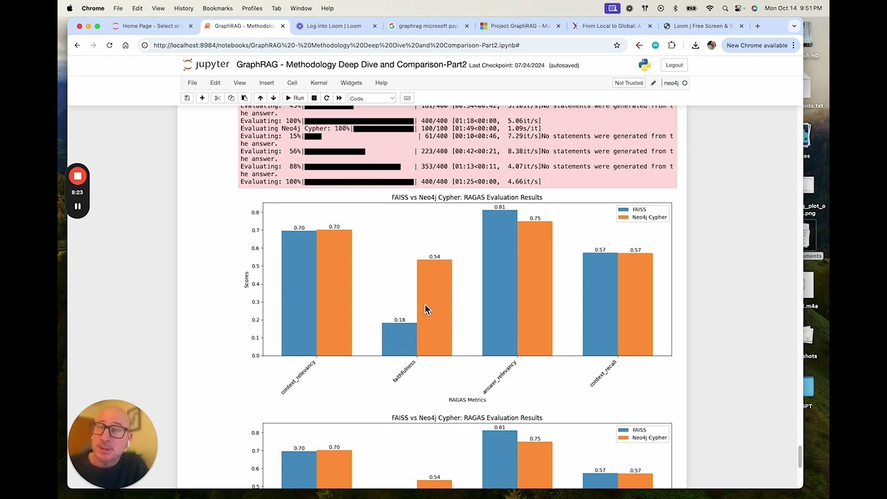Bookmark this page with the star icon
Viewport: 887px width, 499px height.
pyautogui.click(x=617, y=45)
